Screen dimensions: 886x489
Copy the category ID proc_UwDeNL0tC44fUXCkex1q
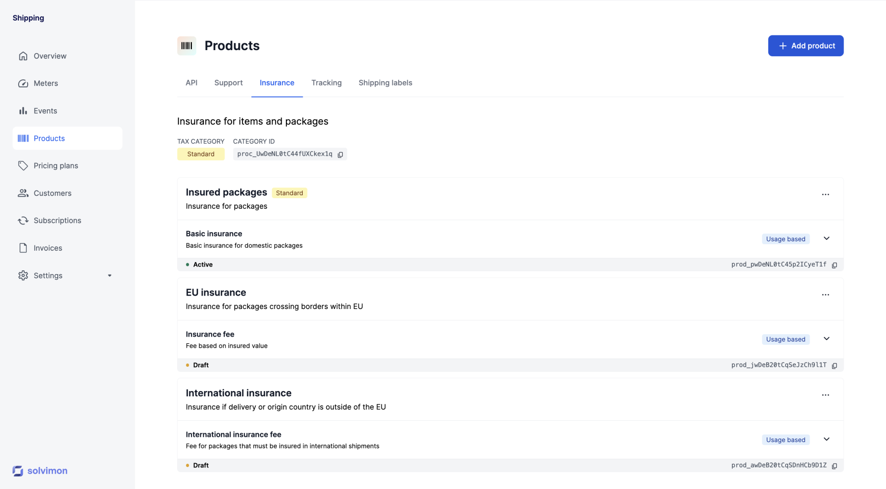(340, 154)
